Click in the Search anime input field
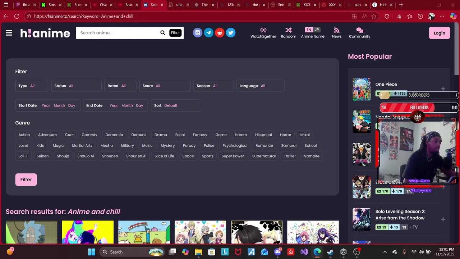460x259 pixels. point(118,33)
